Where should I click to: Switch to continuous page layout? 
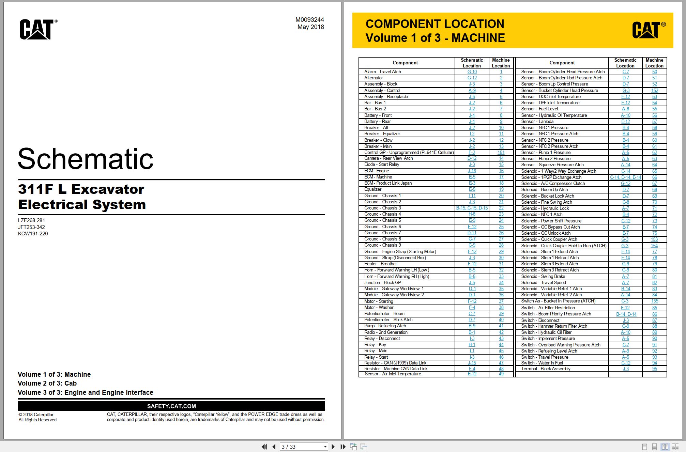pyautogui.click(x=654, y=447)
